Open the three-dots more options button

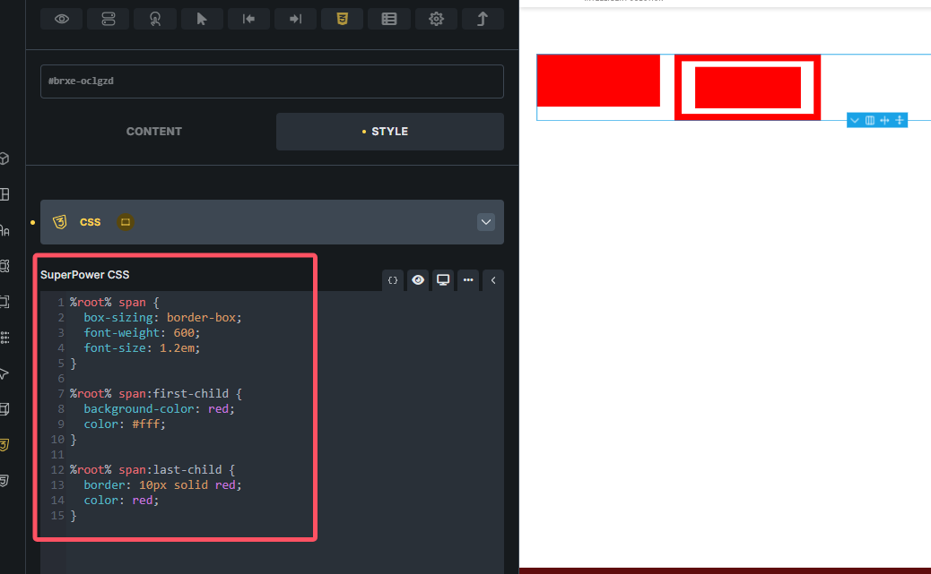[x=468, y=280]
